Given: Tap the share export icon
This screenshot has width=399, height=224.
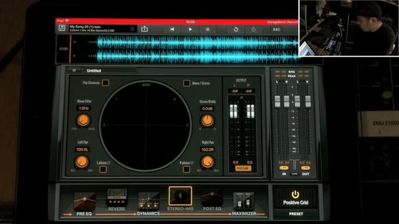Looking at the screenshot, I should [x=144, y=29].
